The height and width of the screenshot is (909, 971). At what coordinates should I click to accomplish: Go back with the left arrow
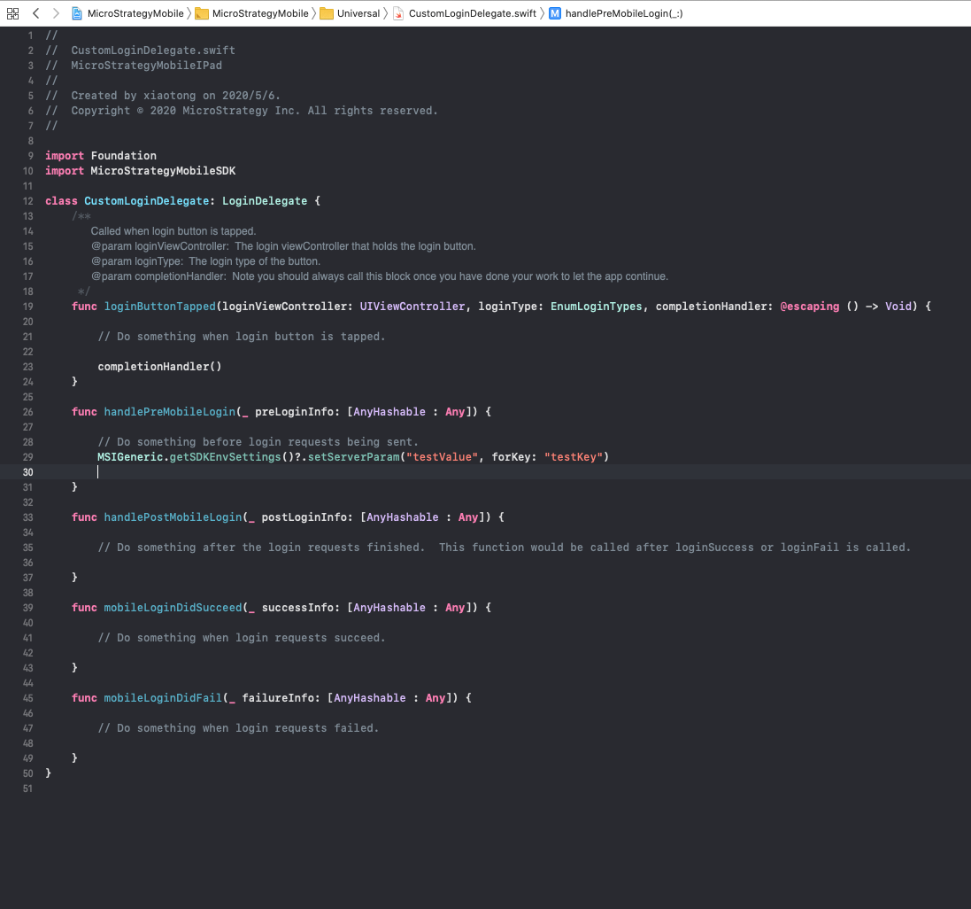(36, 13)
